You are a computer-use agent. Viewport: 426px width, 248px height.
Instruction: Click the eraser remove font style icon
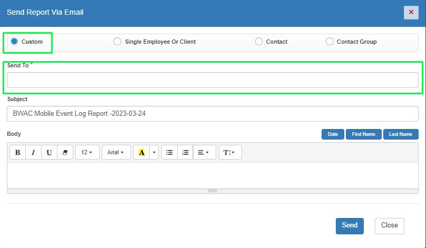click(65, 152)
